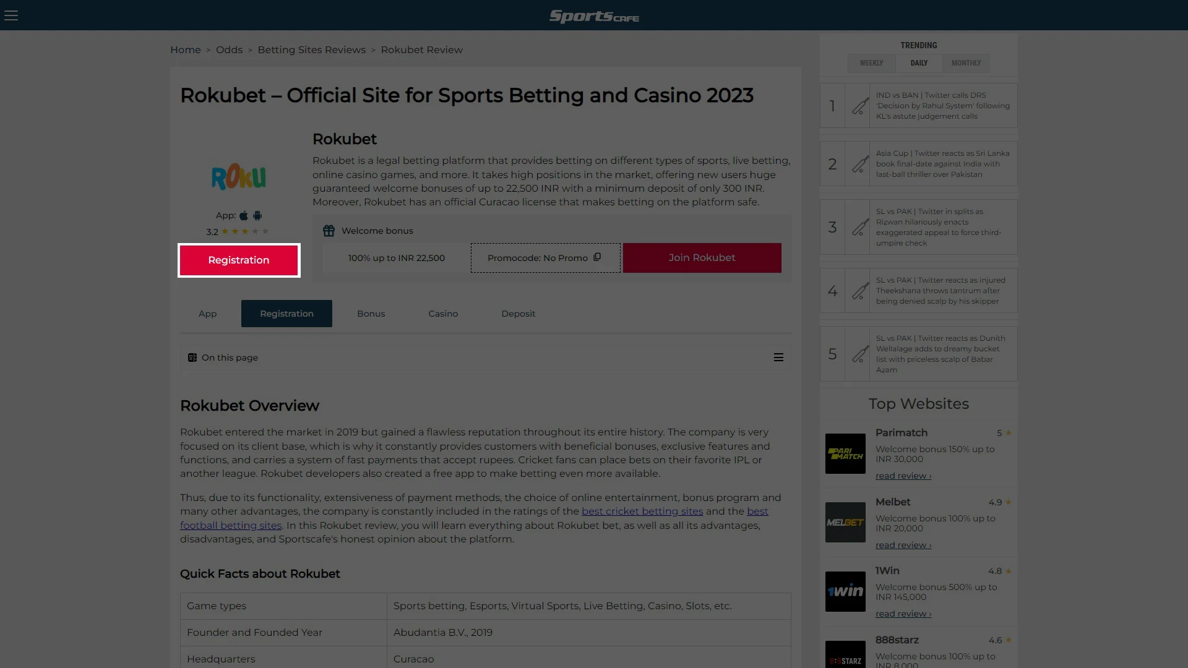
Task: Click 100% up to INR 22,500 text
Action: [x=397, y=258]
